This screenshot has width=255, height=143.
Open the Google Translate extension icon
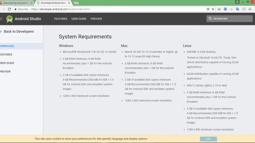[237, 9]
